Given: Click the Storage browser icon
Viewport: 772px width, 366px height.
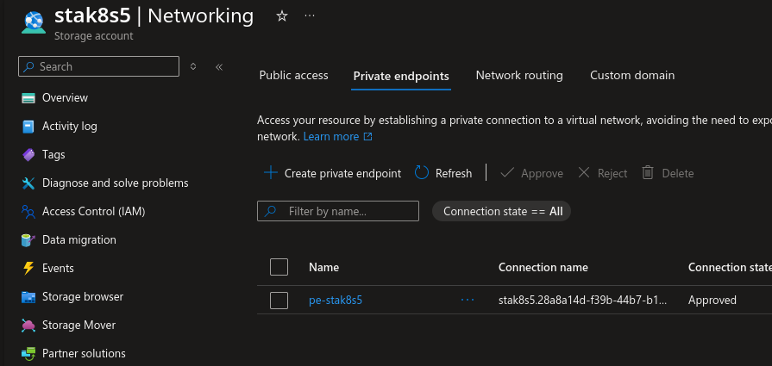Looking at the screenshot, I should (28, 297).
